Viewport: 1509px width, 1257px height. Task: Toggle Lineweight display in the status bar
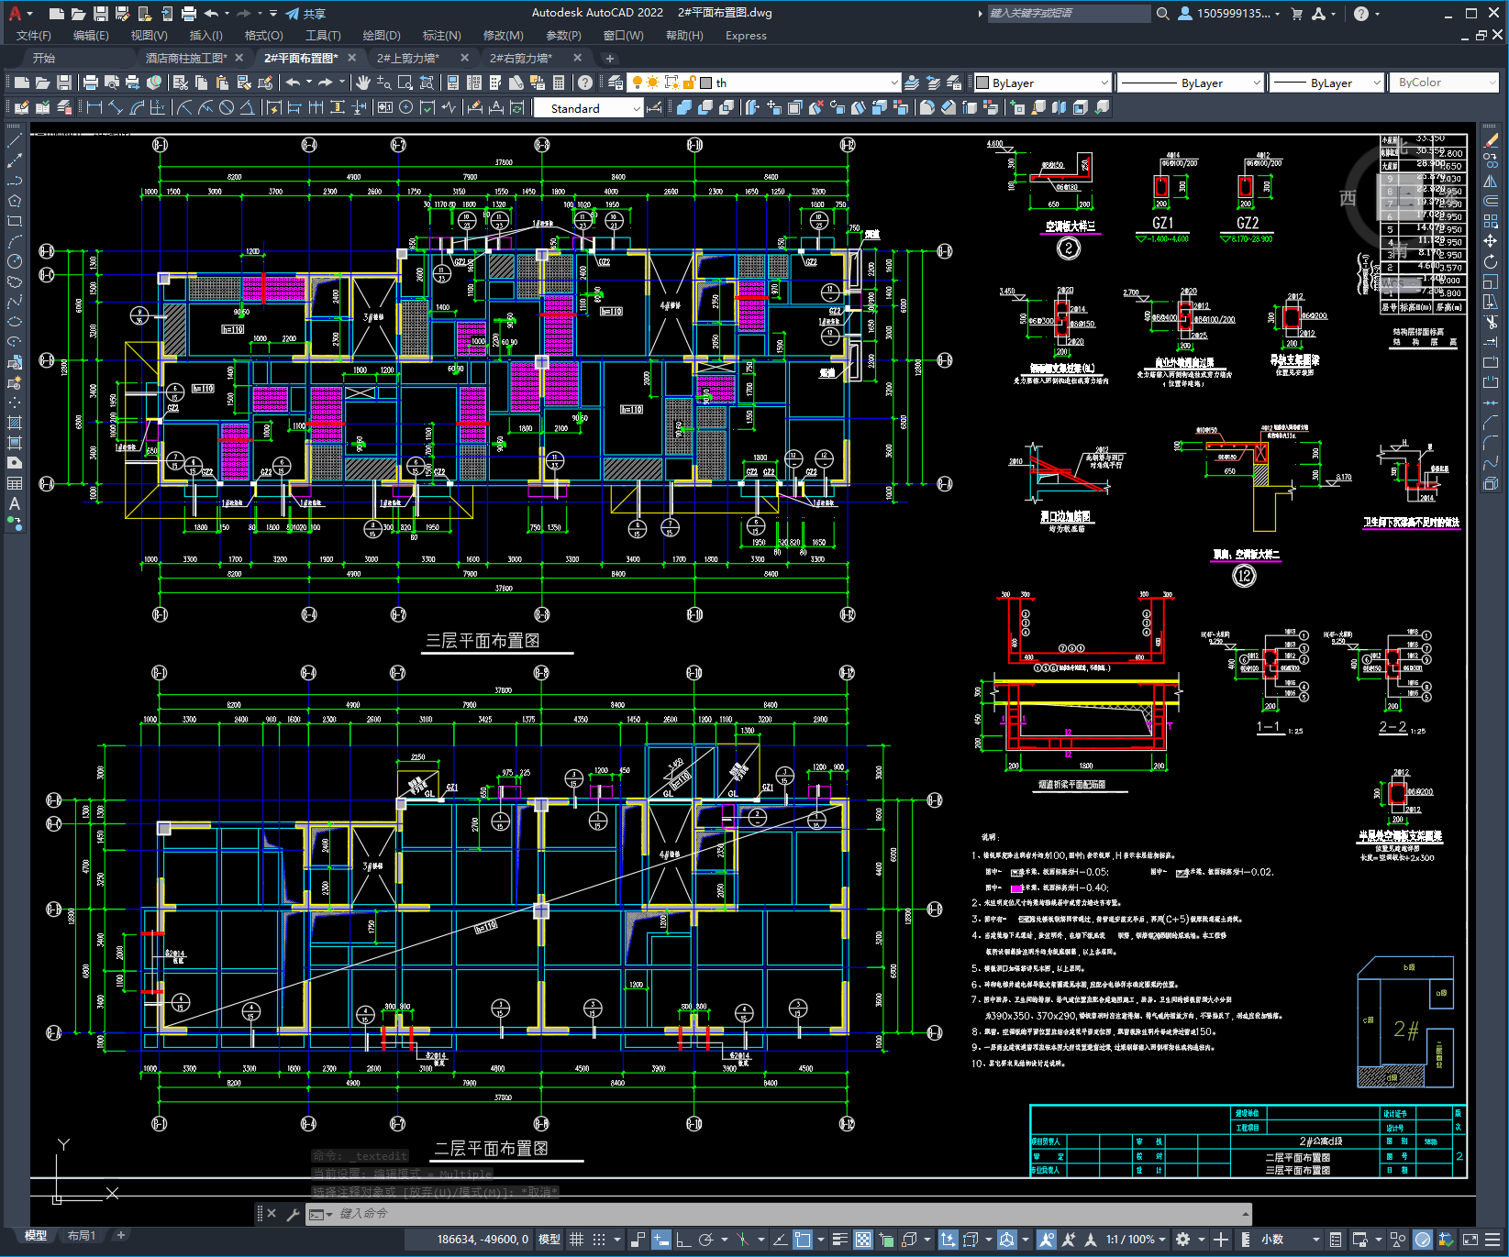pyautogui.click(x=839, y=1240)
